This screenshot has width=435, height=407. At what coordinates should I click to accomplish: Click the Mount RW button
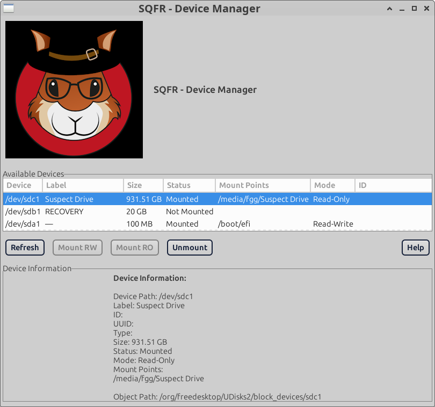[x=77, y=248]
